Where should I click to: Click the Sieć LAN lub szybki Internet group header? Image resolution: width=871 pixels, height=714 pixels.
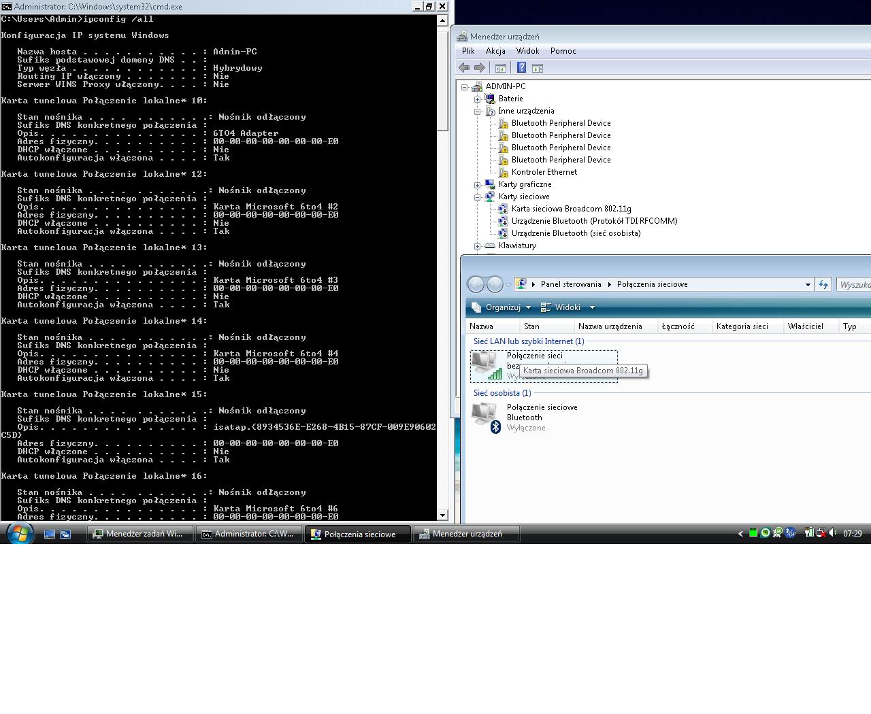(x=529, y=341)
